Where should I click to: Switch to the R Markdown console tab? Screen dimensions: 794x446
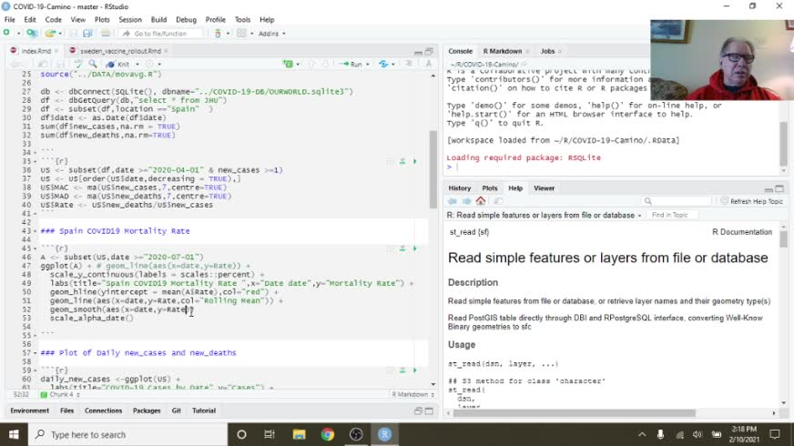[x=503, y=51]
